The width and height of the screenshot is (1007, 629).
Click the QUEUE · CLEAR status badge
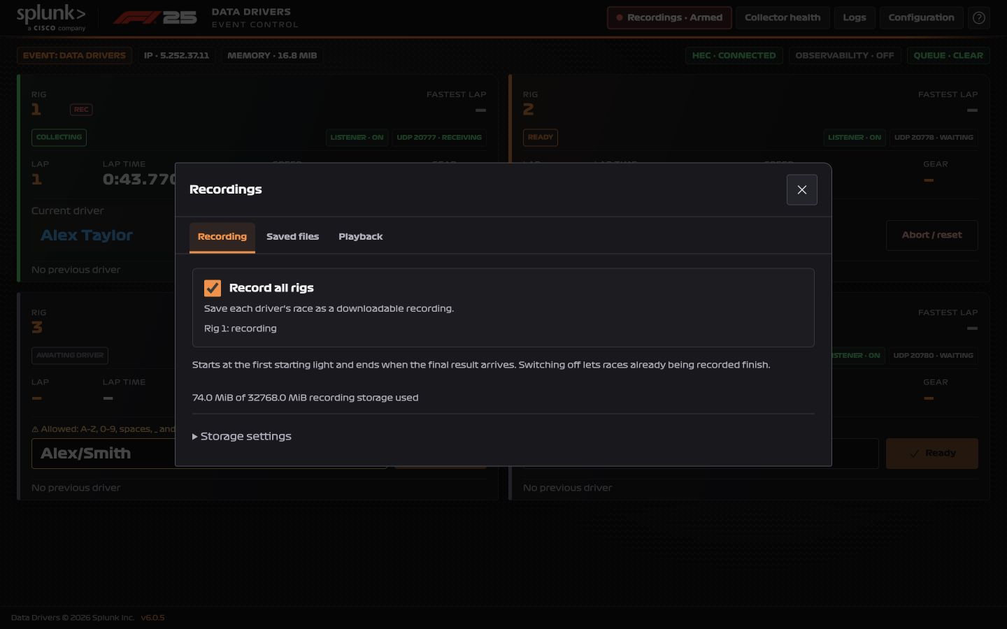[948, 55]
